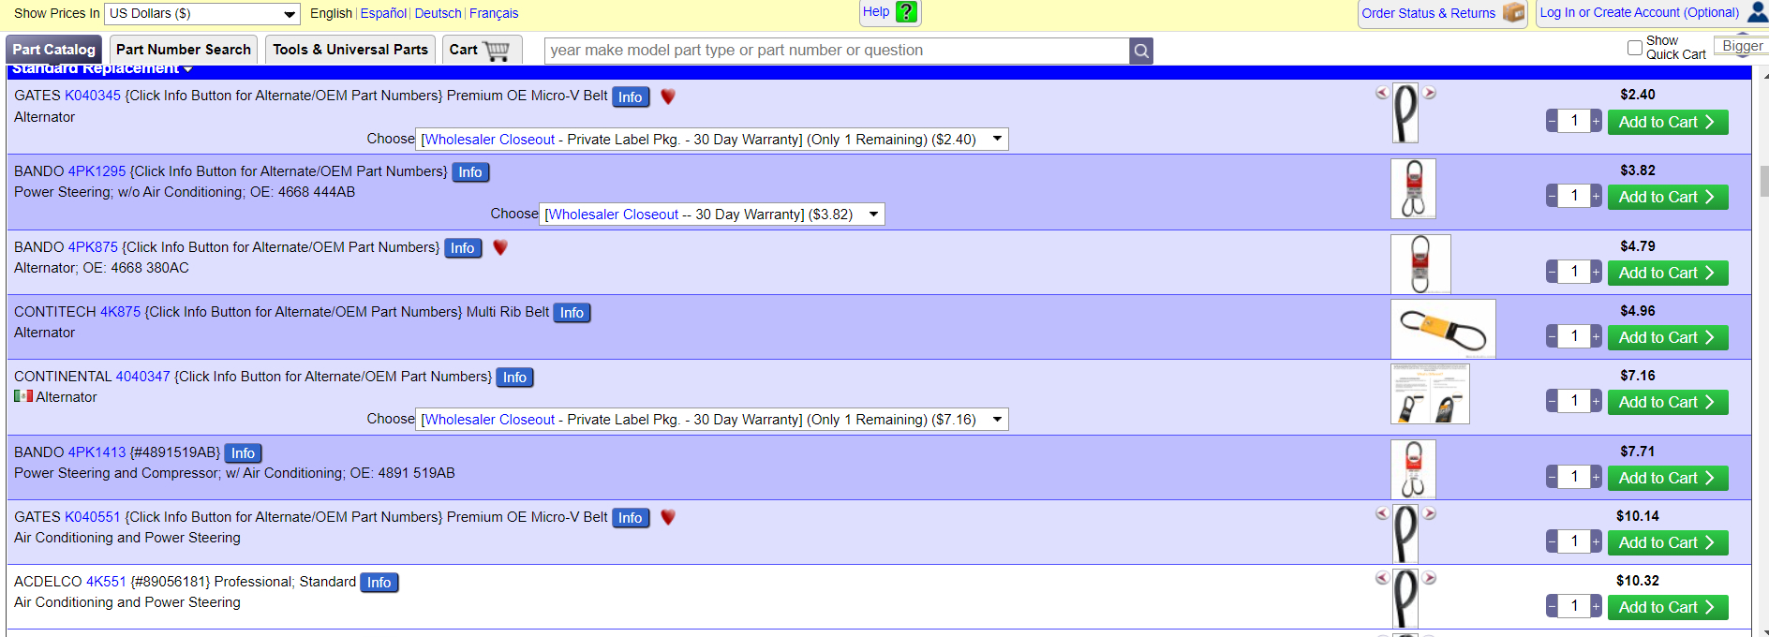Open the Tools & Universal Parts tab
Image resolution: width=1769 pixels, height=637 pixels.
pyautogui.click(x=350, y=50)
